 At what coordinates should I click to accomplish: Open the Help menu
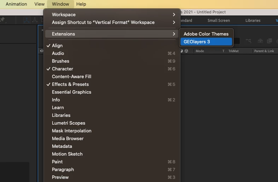(x=81, y=4)
